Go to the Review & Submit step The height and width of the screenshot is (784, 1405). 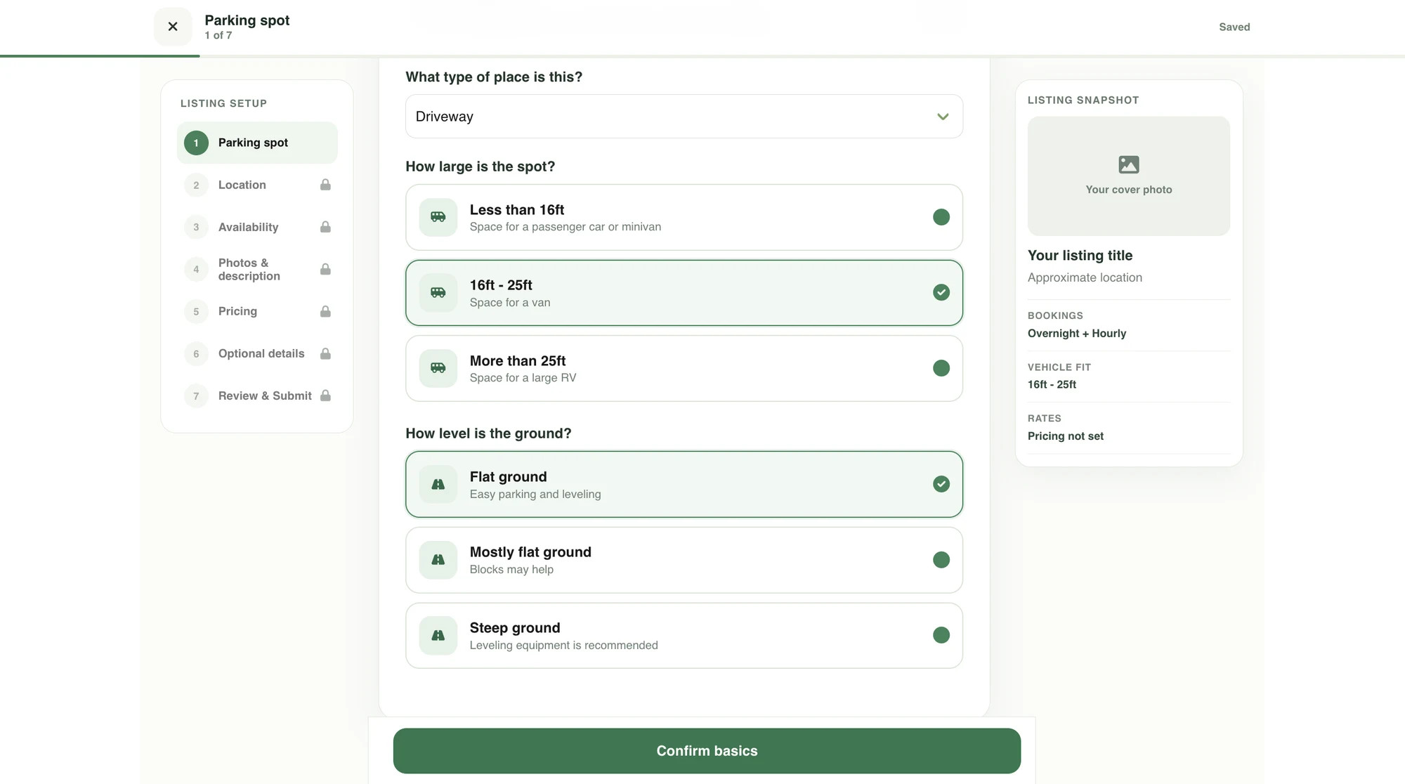click(257, 396)
